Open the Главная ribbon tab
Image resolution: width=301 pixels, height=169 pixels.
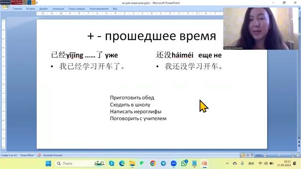tap(17, 8)
